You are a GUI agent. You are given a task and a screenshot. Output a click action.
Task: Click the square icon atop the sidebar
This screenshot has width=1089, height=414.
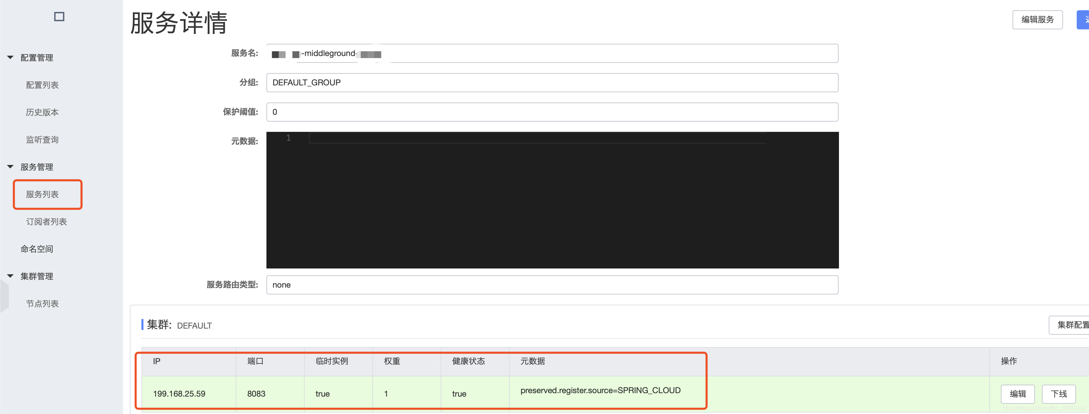pos(59,16)
